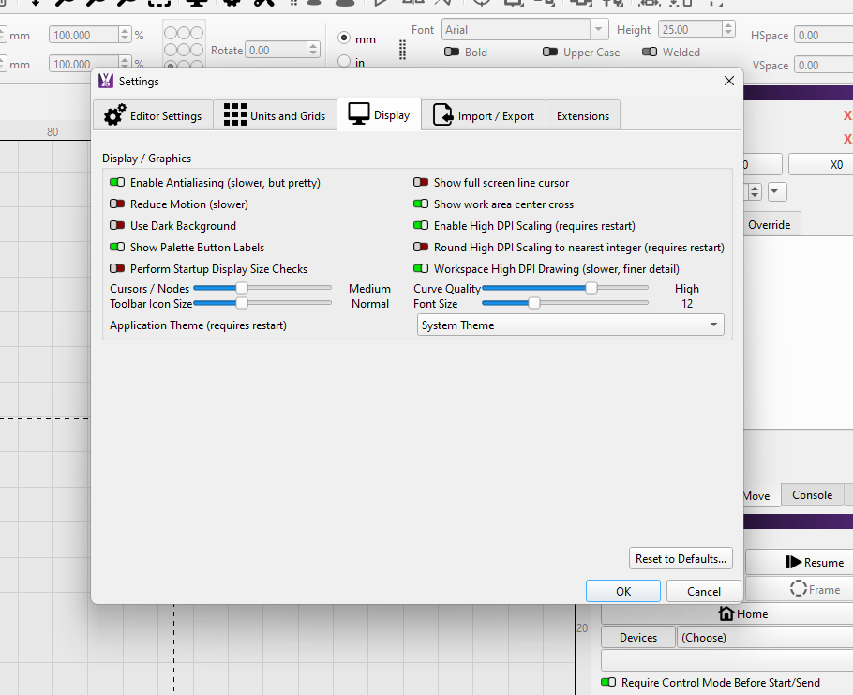Viewport: 853px width, 695px height.
Task: Select the middle-center anchor point circle
Action: [184, 50]
